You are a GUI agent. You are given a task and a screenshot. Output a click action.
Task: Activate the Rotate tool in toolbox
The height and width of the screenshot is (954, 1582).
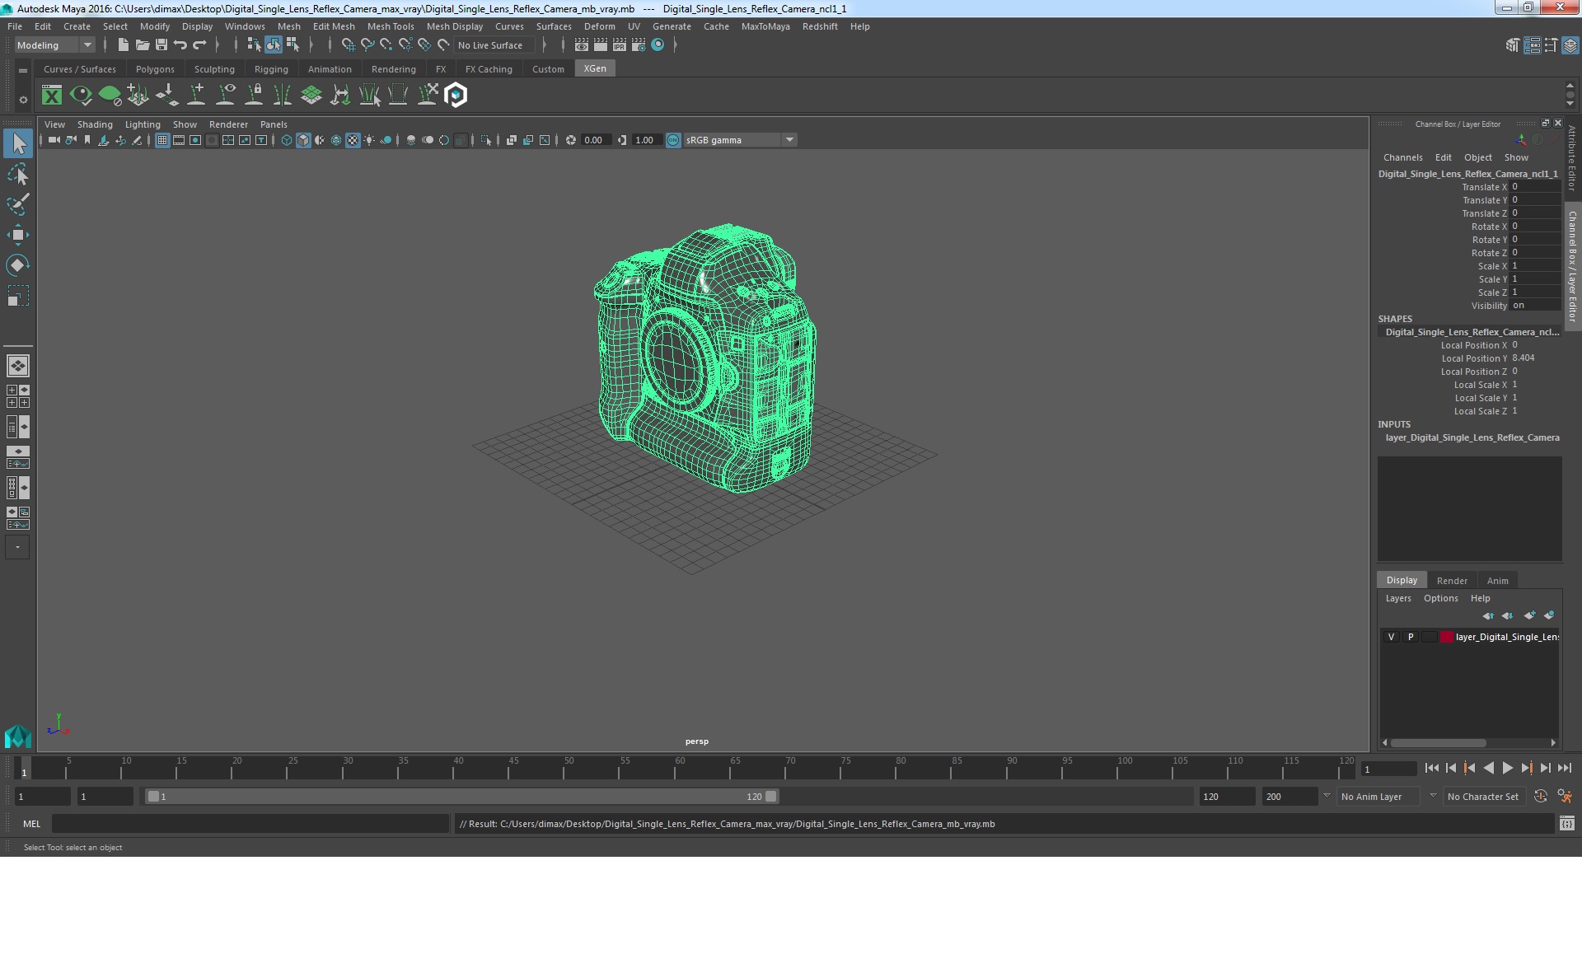tap(17, 265)
